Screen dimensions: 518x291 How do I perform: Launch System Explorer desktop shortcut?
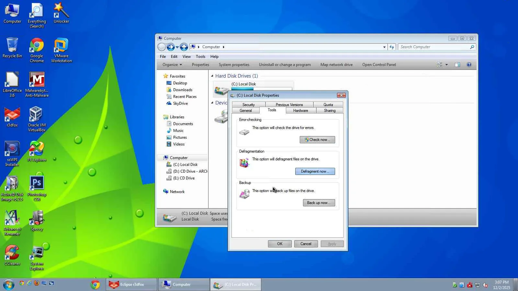(x=37, y=258)
